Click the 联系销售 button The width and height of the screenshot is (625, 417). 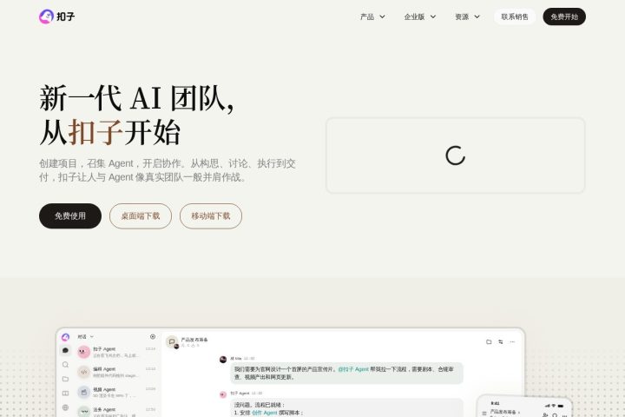click(515, 17)
